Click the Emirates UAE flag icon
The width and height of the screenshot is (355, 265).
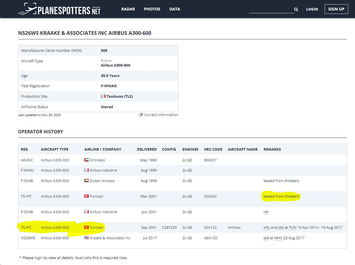point(86,160)
